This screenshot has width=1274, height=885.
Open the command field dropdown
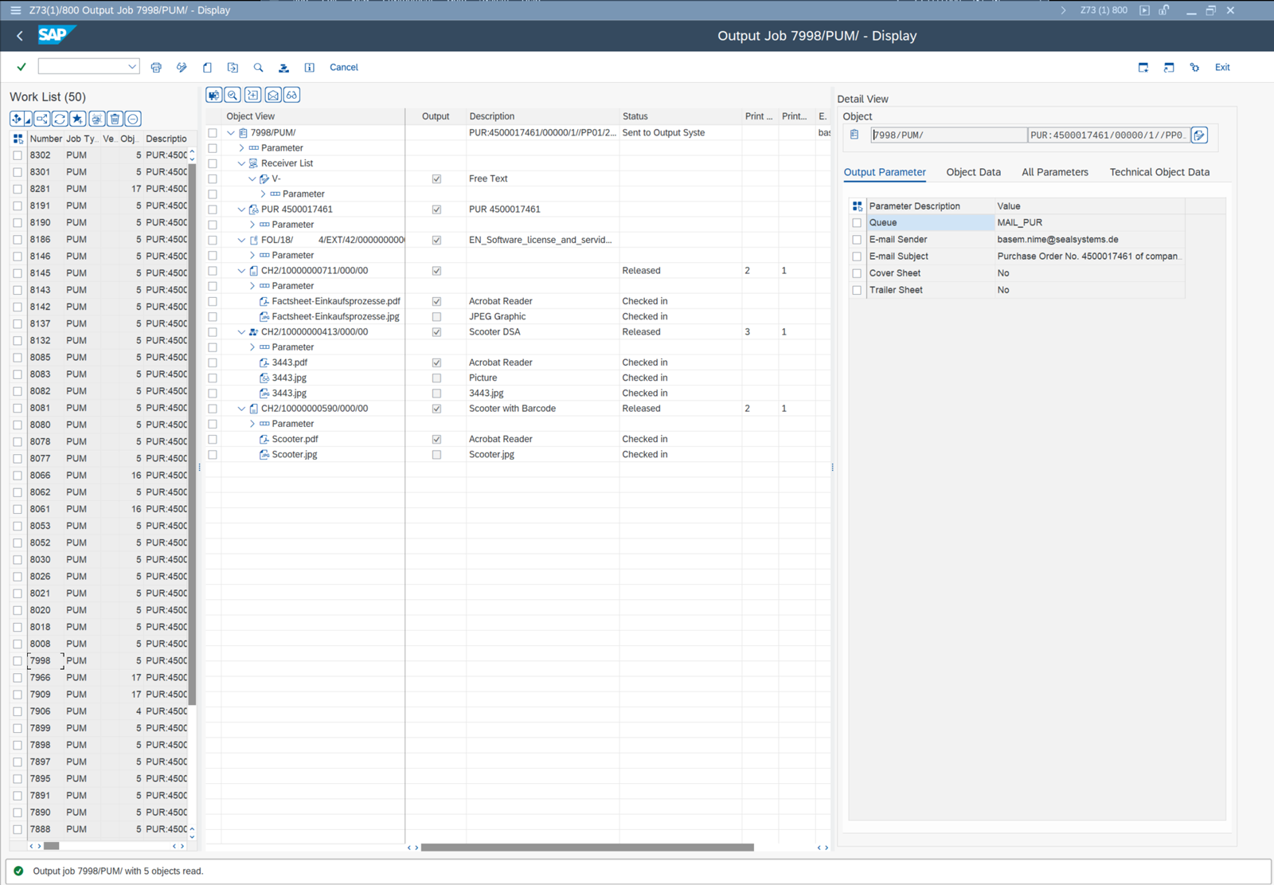click(131, 67)
